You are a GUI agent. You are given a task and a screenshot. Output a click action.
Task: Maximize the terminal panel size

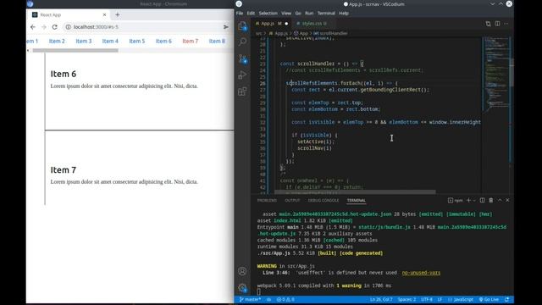click(500, 200)
